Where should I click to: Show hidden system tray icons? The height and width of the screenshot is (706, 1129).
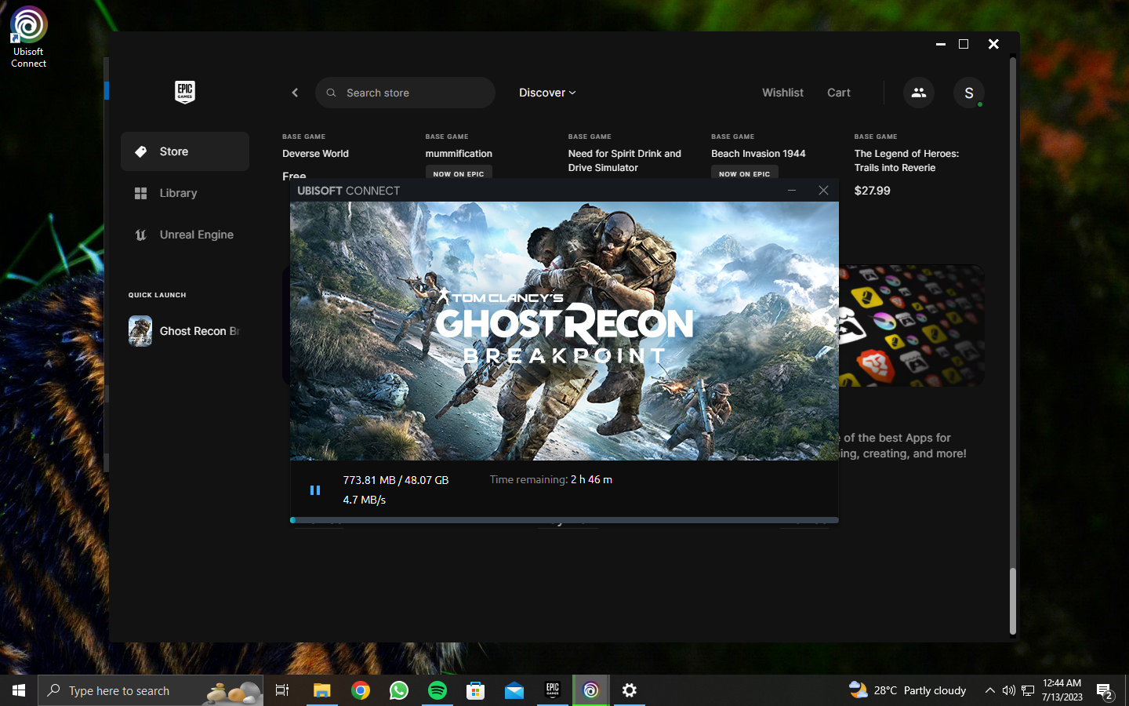989,690
